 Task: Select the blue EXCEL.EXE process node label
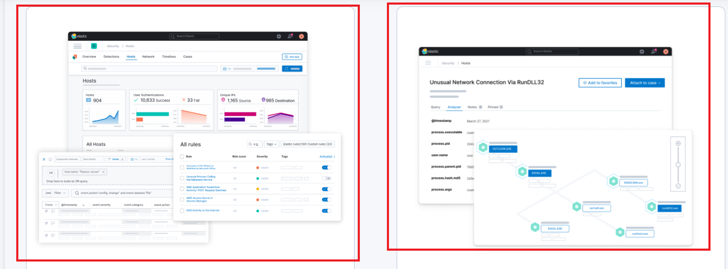pyautogui.click(x=541, y=173)
